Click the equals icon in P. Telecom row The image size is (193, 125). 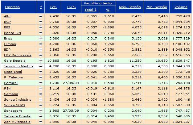pos(40,77)
